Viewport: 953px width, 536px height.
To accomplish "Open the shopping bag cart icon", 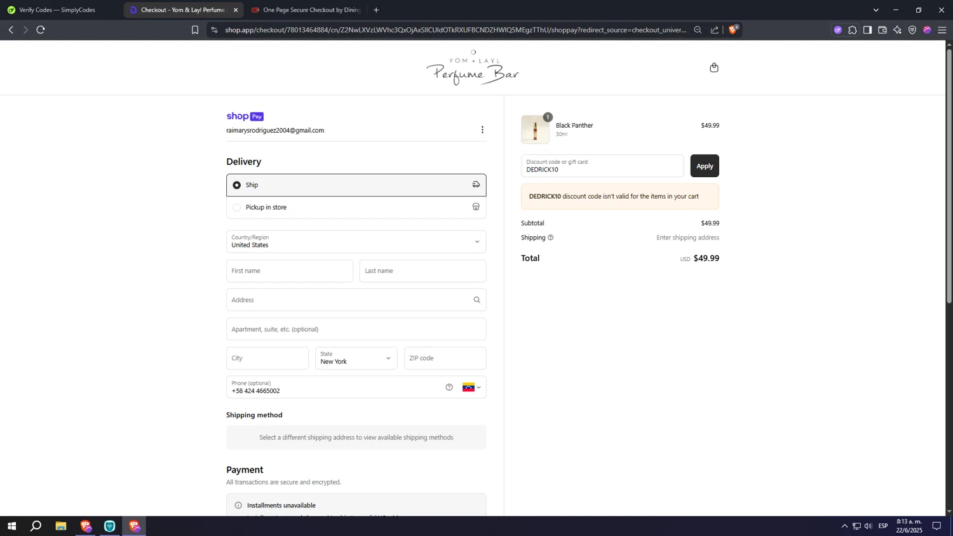I will click(714, 67).
